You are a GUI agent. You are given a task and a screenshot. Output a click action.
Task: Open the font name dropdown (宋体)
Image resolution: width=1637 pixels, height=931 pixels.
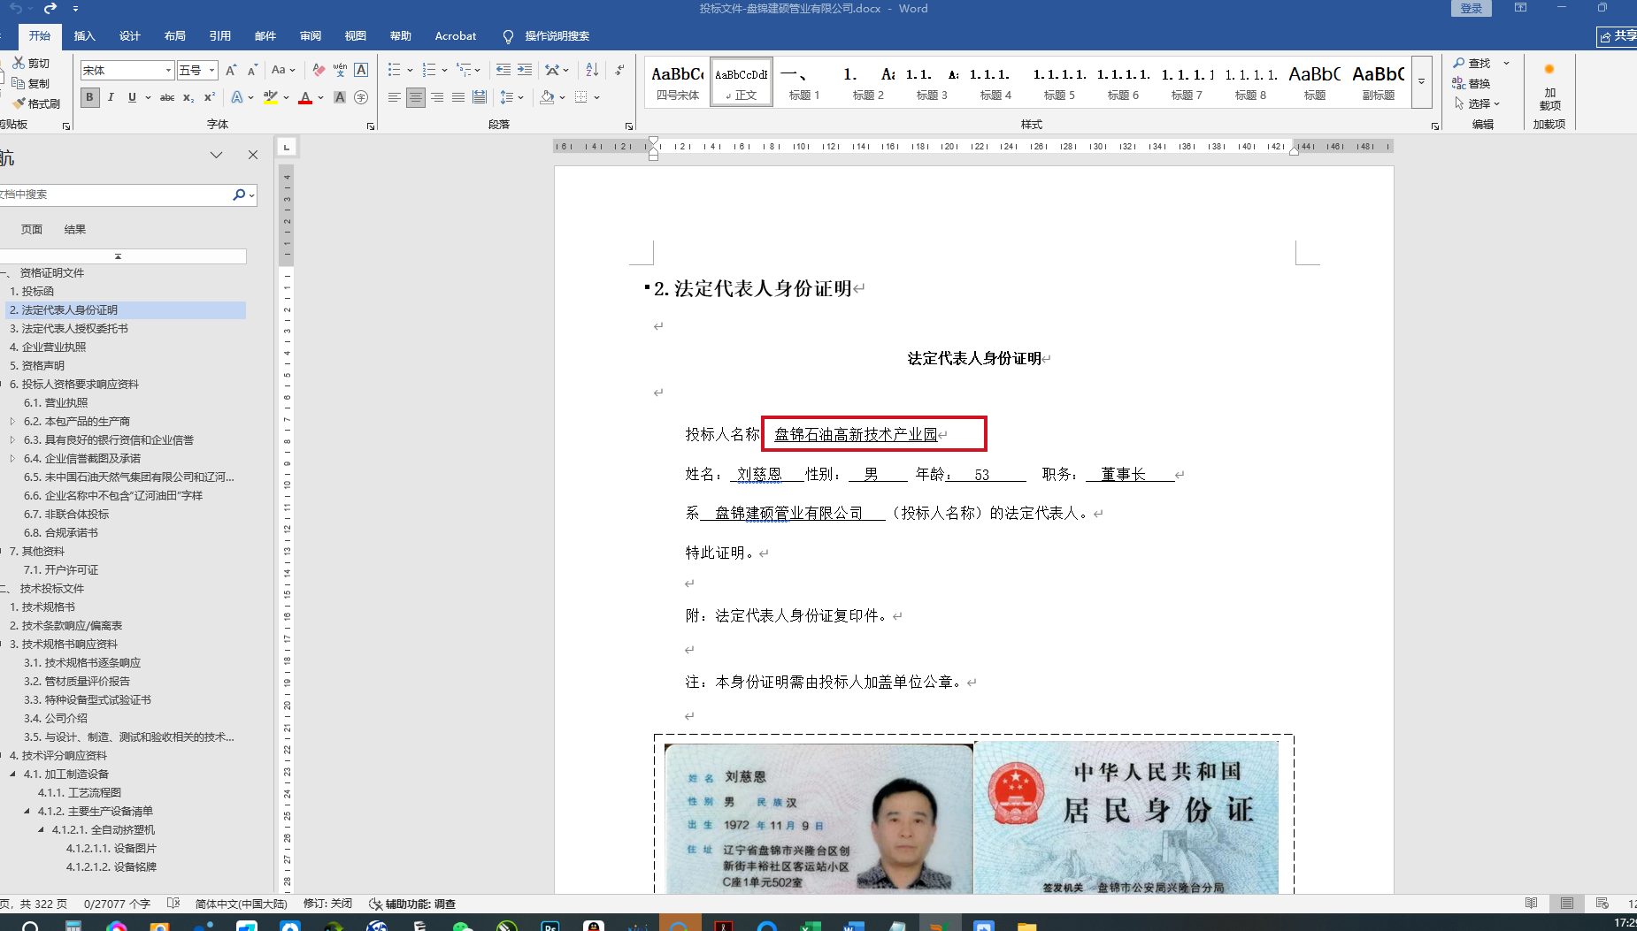point(168,70)
